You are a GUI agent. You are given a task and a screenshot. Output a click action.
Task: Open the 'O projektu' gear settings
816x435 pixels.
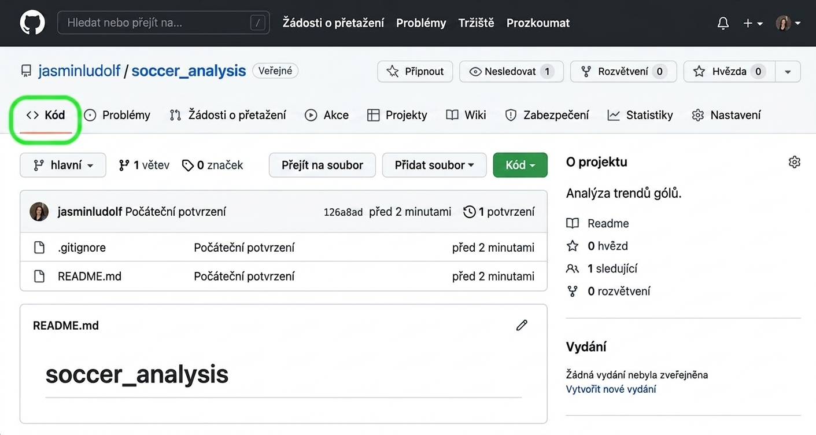coord(795,162)
